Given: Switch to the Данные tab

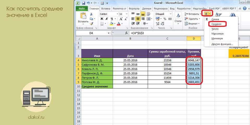Looking at the screenshot, I should [x=147, y=8].
